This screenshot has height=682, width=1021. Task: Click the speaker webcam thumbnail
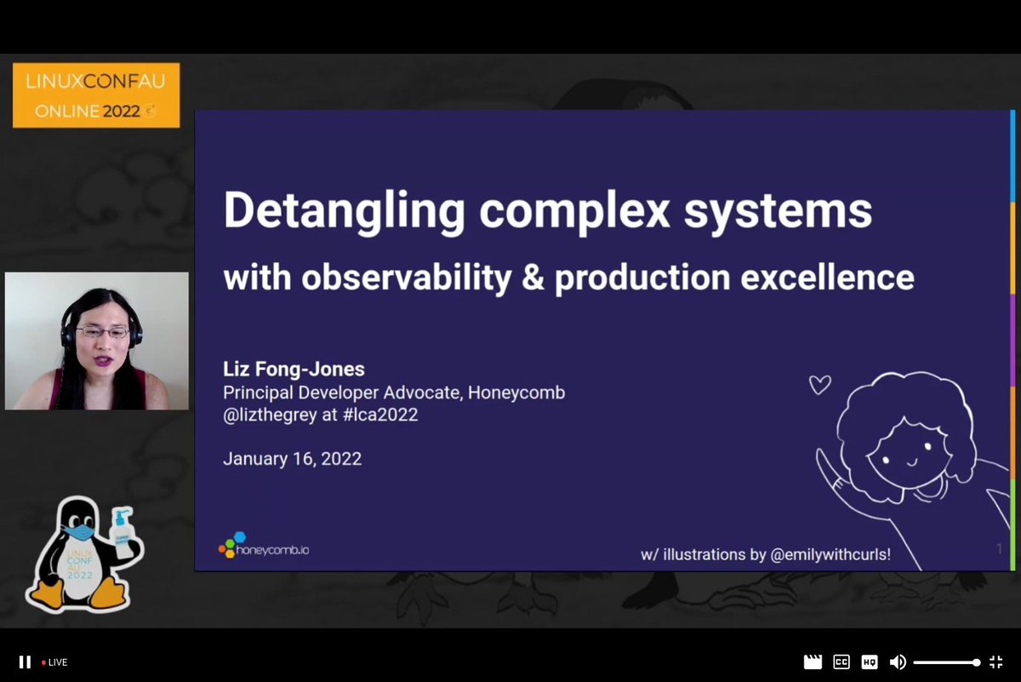97,341
